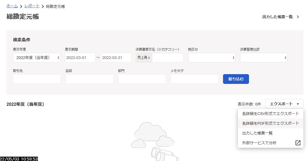Open external link icon for 外部サービスで分析
Image resolution: width=308 pixels, height=161 pixels.
pos(298,143)
